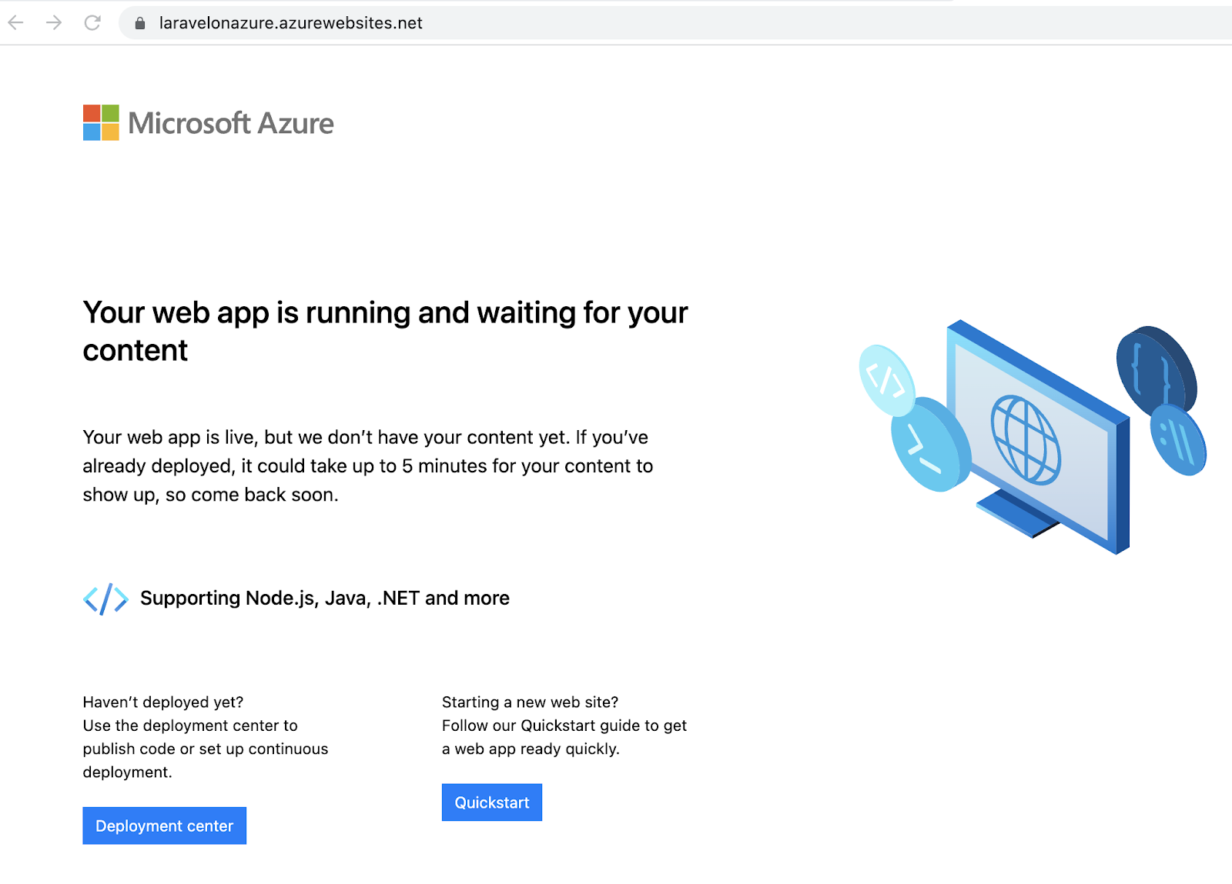The height and width of the screenshot is (884, 1232).
Task: Click the browser forward arrow
Action: point(54,23)
